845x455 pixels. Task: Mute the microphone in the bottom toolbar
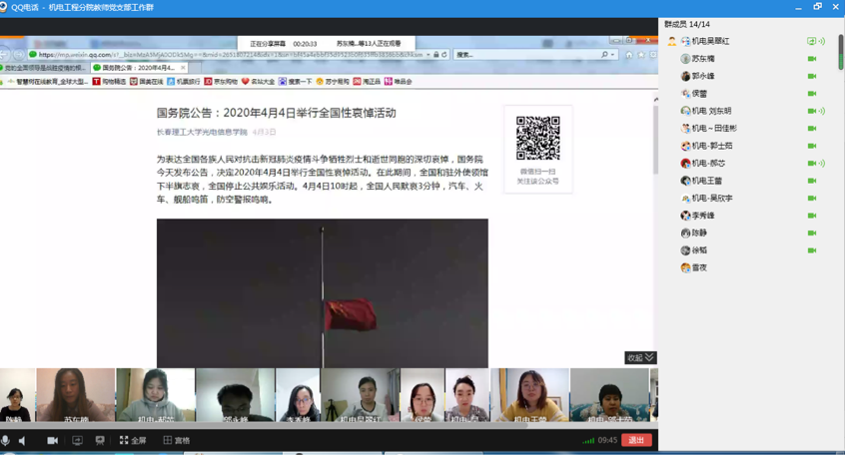[x=6, y=440]
